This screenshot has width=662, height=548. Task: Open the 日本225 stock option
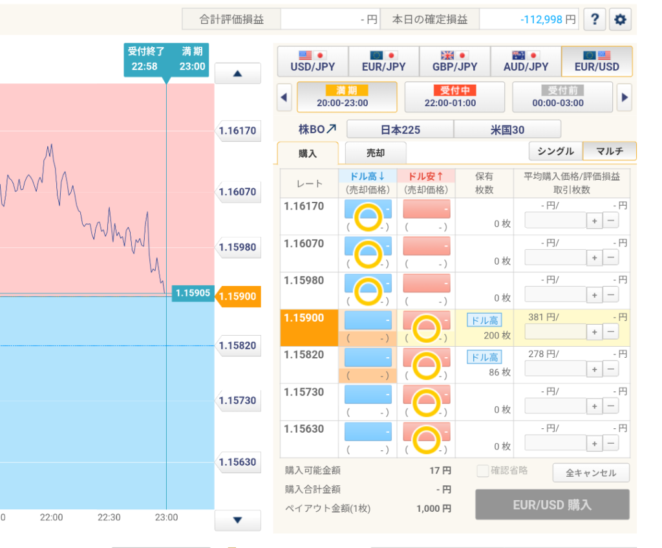400,129
